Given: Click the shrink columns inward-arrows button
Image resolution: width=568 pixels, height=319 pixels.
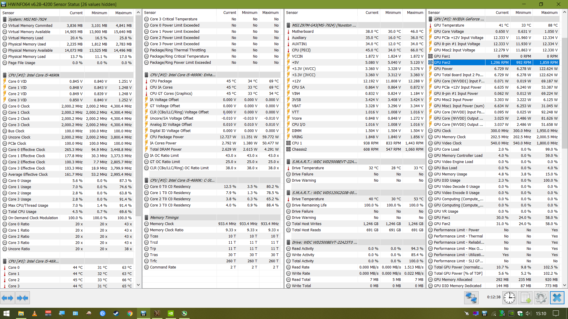Looking at the screenshot, I should click(x=22, y=298).
